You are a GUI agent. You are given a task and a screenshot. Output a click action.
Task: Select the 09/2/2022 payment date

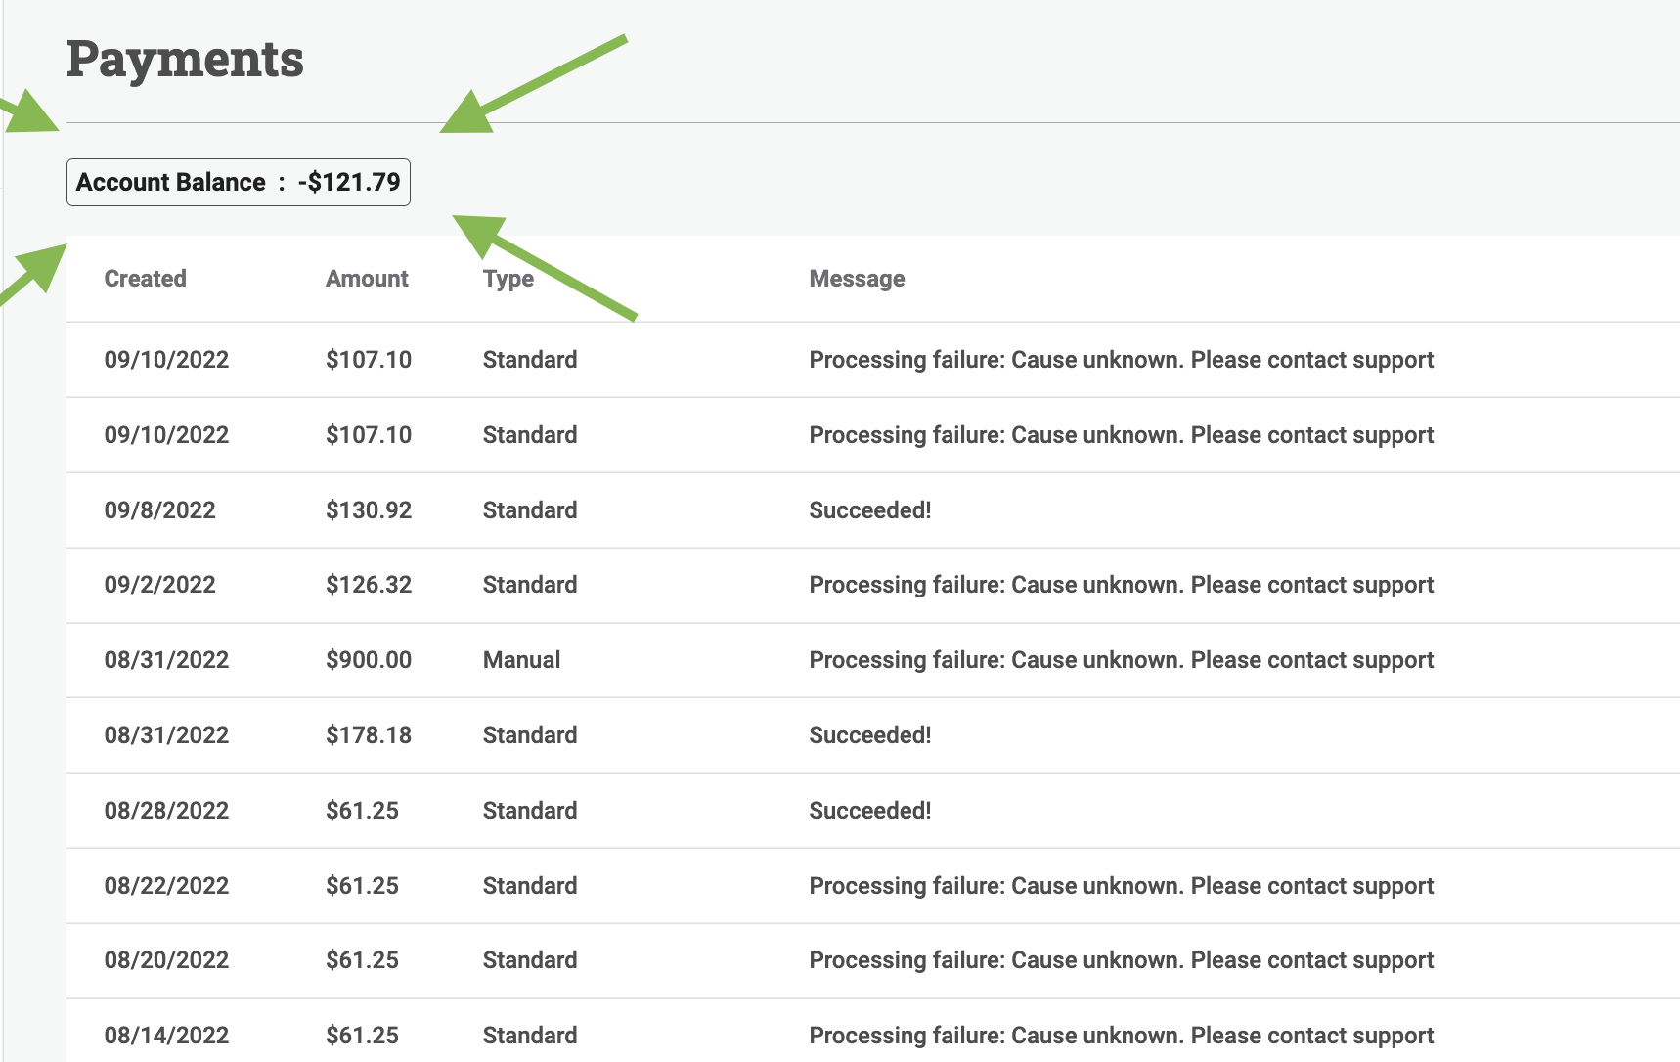[x=159, y=585]
